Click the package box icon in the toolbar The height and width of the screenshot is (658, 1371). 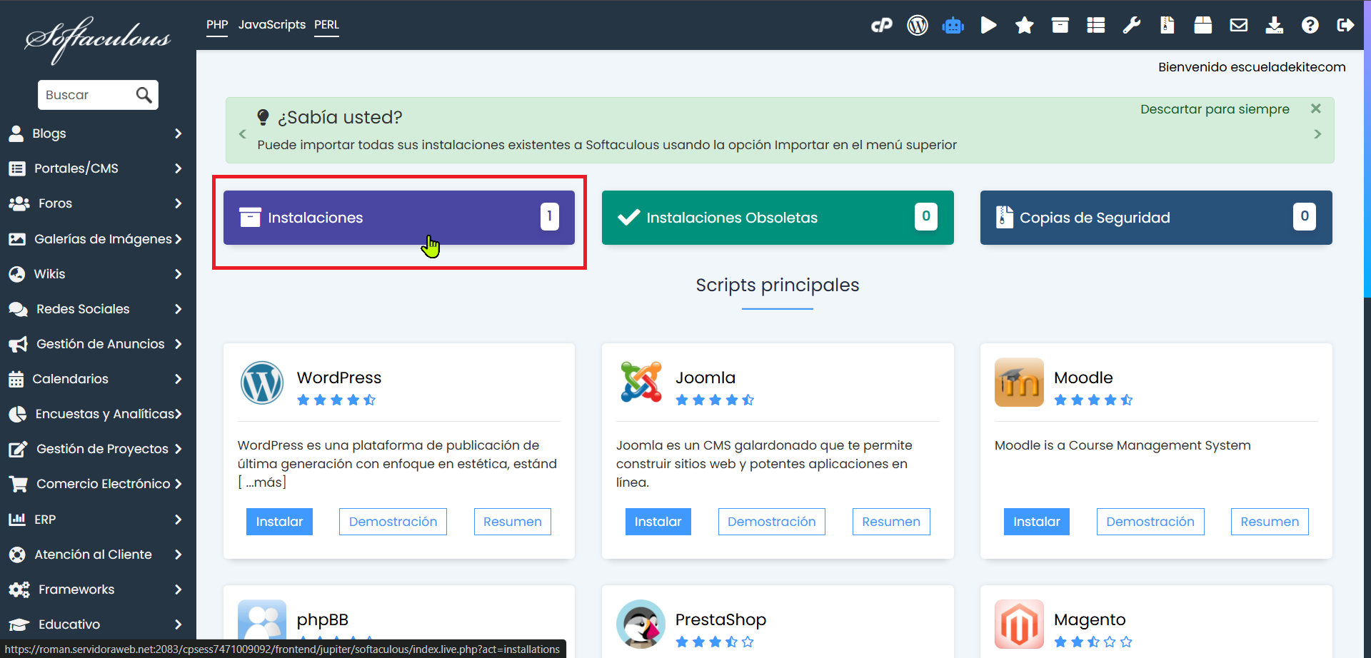click(x=1203, y=26)
